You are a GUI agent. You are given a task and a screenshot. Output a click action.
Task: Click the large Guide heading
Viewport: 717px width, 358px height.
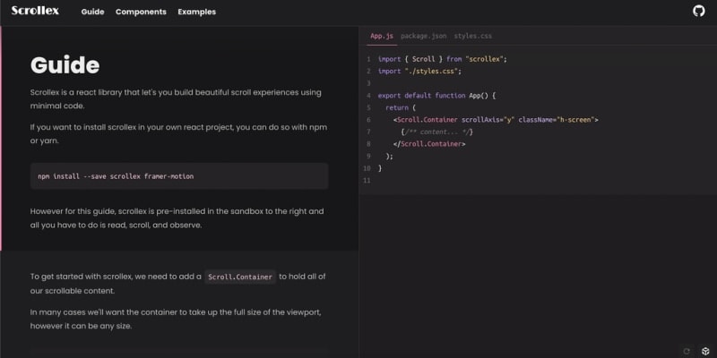click(x=65, y=65)
